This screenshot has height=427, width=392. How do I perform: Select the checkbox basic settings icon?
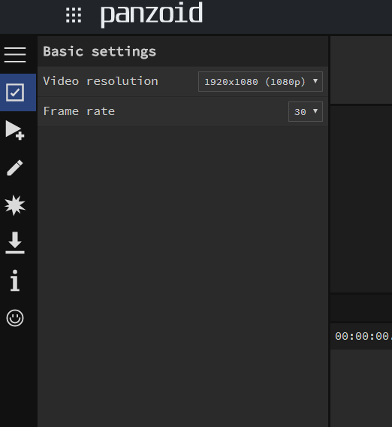[x=15, y=92]
